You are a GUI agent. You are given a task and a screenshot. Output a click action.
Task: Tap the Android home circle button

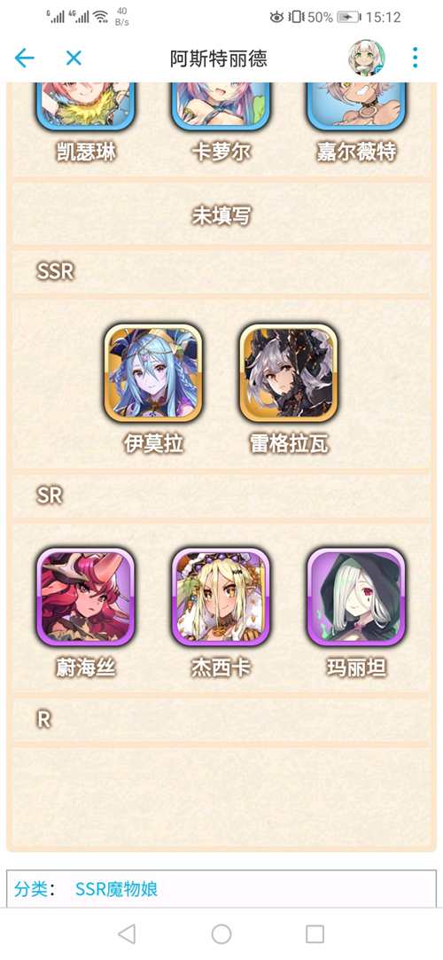coord(221,933)
